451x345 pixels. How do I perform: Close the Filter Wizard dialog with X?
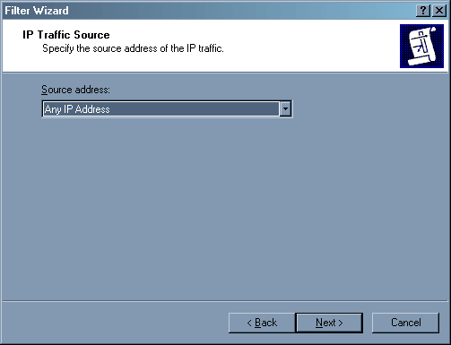(439, 11)
